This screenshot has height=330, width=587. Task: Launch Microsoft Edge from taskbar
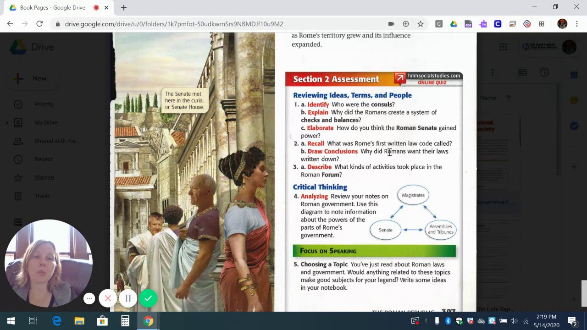56,321
